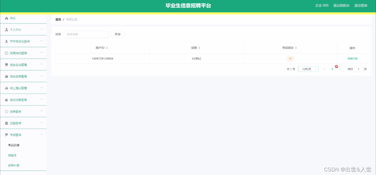Click the score badge 40
Viewport: 376px width, 175px height.
point(290,59)
